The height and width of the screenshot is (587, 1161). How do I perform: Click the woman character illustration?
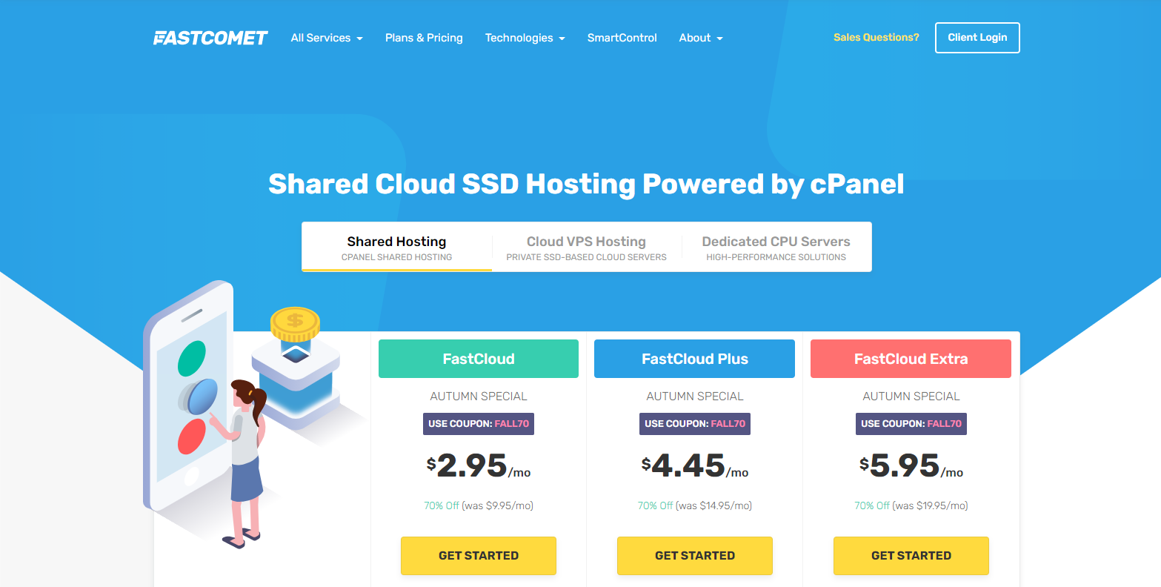point(245,460)
